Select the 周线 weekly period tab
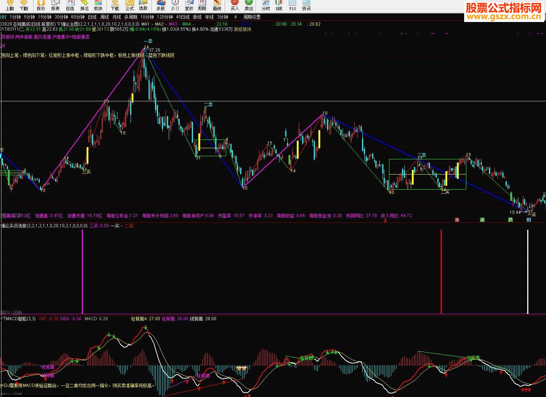This screenshot has width=546, height=397. [x=105, y=17]
